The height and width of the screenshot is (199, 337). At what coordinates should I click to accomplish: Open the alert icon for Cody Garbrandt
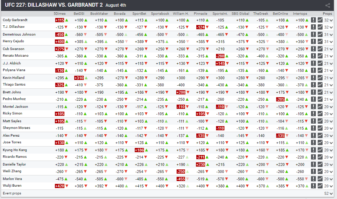tap(313, 20)
